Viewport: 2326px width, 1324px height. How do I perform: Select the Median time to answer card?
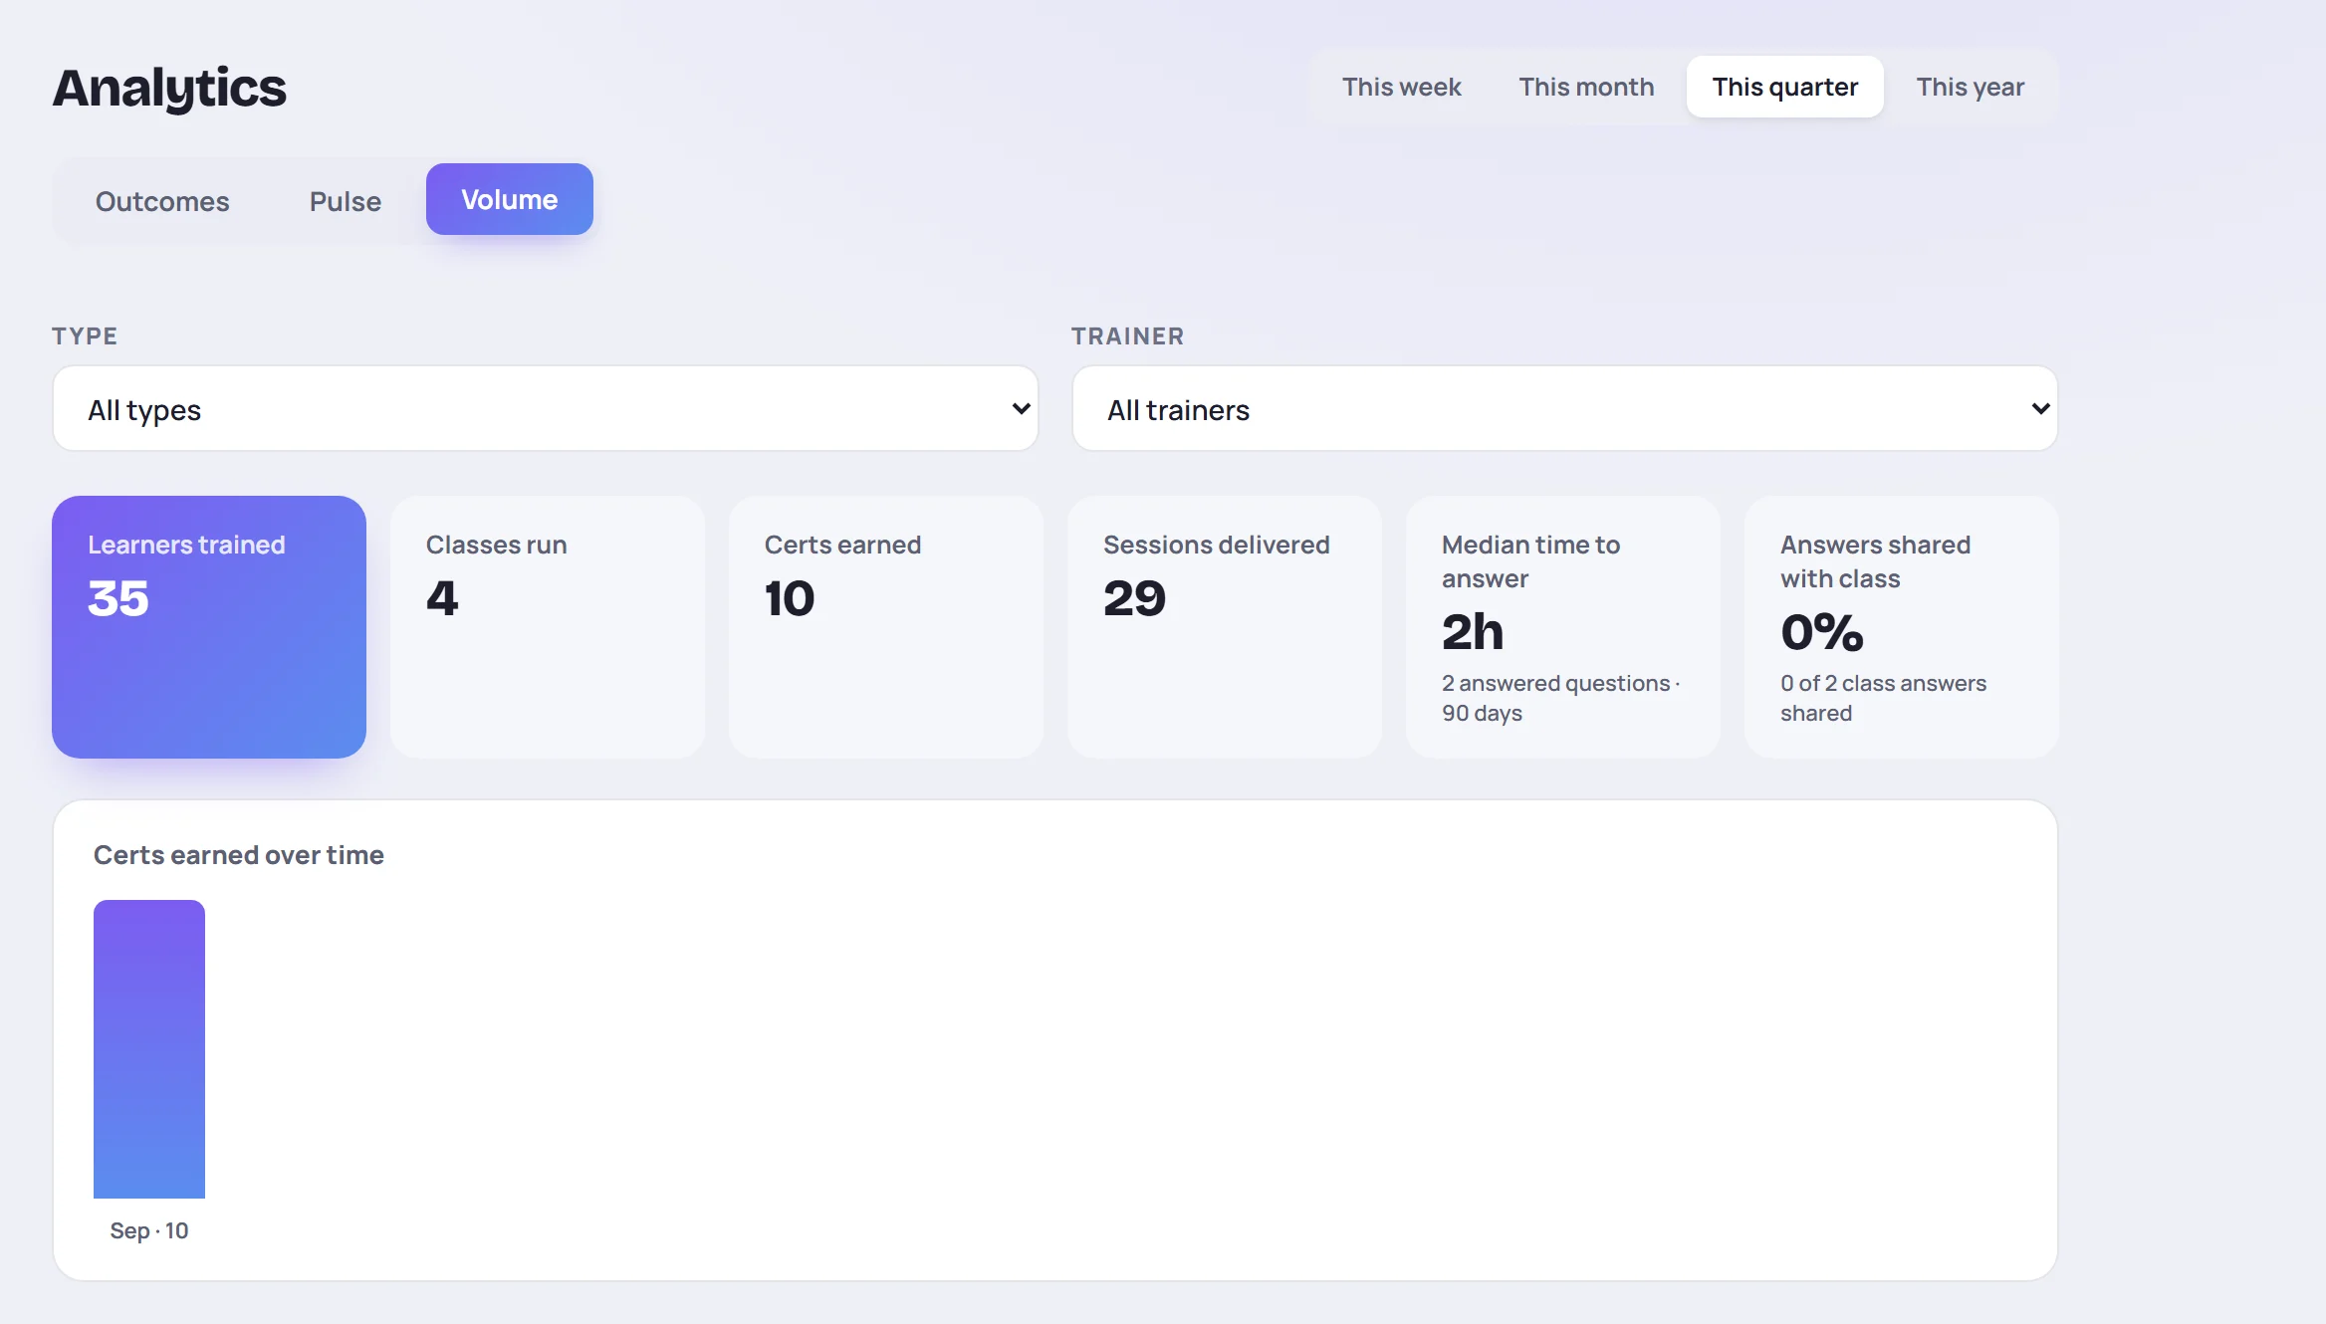pos(1563,627)
